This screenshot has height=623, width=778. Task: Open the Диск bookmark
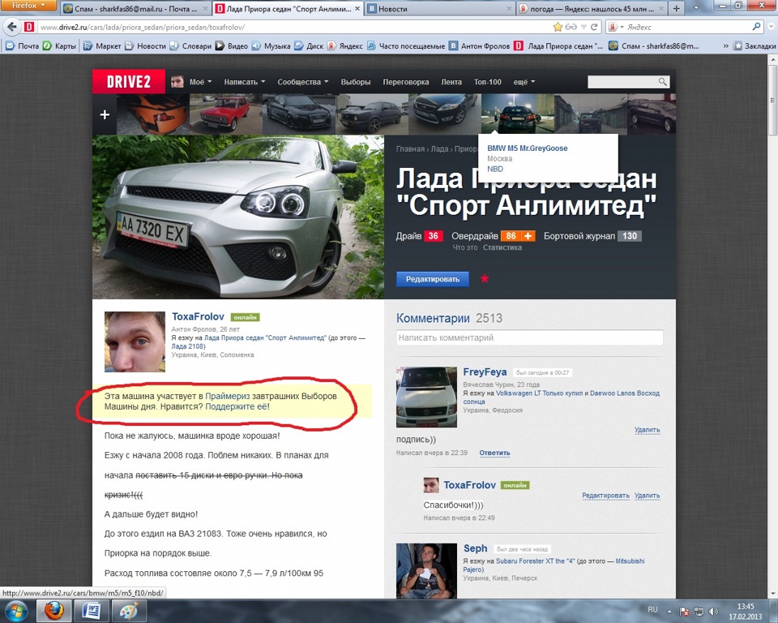309,45
